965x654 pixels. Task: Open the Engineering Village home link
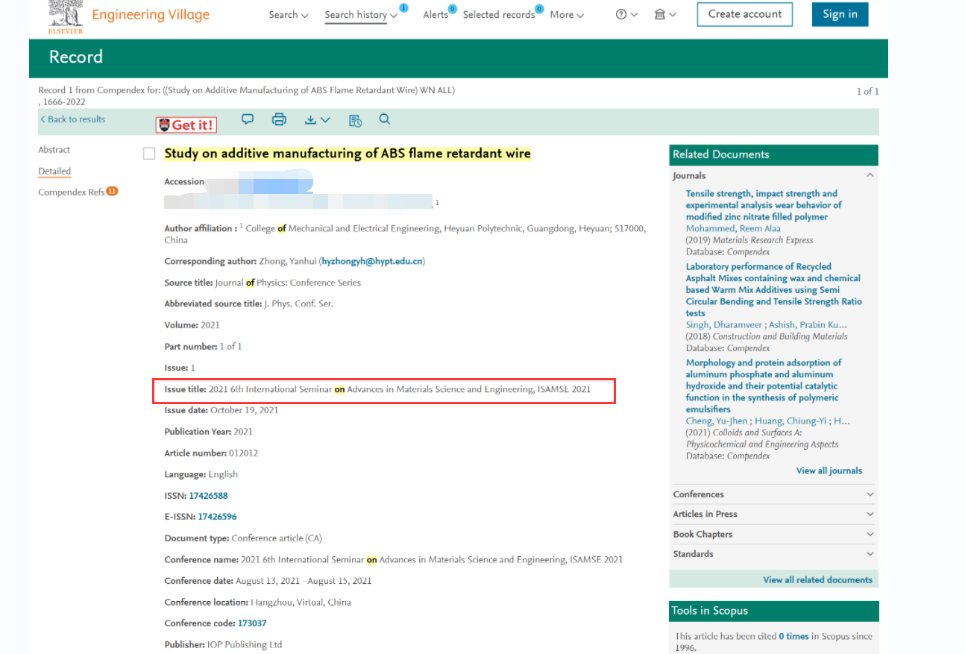tap(151, 15)
